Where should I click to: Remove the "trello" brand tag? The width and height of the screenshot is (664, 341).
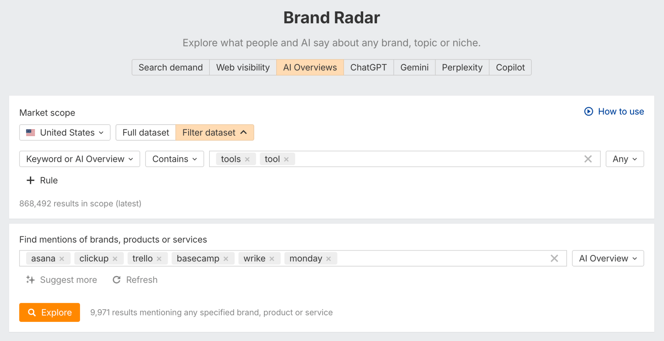pyautogui.click(x=160, y=258)
